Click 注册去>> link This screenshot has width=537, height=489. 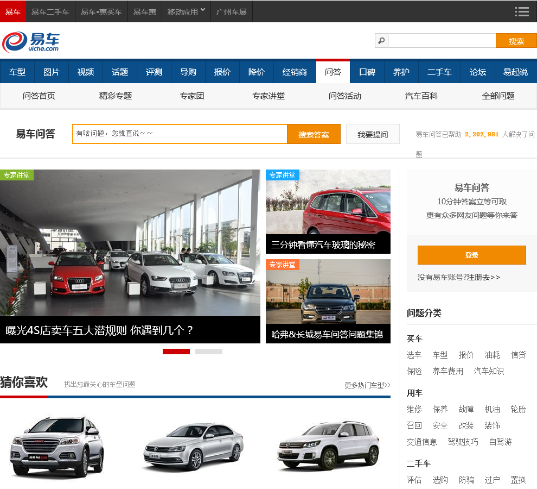click(483, 277)
